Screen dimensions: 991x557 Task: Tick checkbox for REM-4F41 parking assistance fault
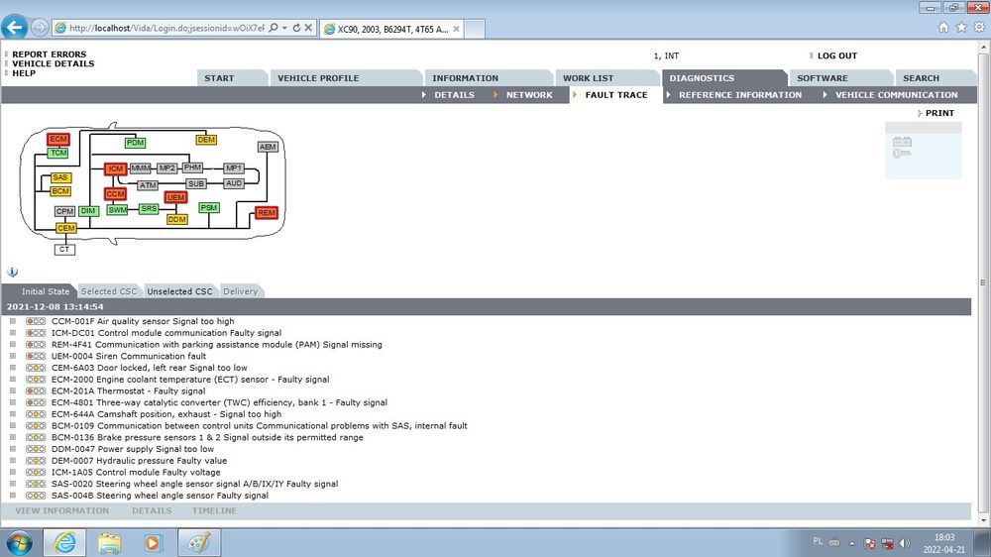13,345
